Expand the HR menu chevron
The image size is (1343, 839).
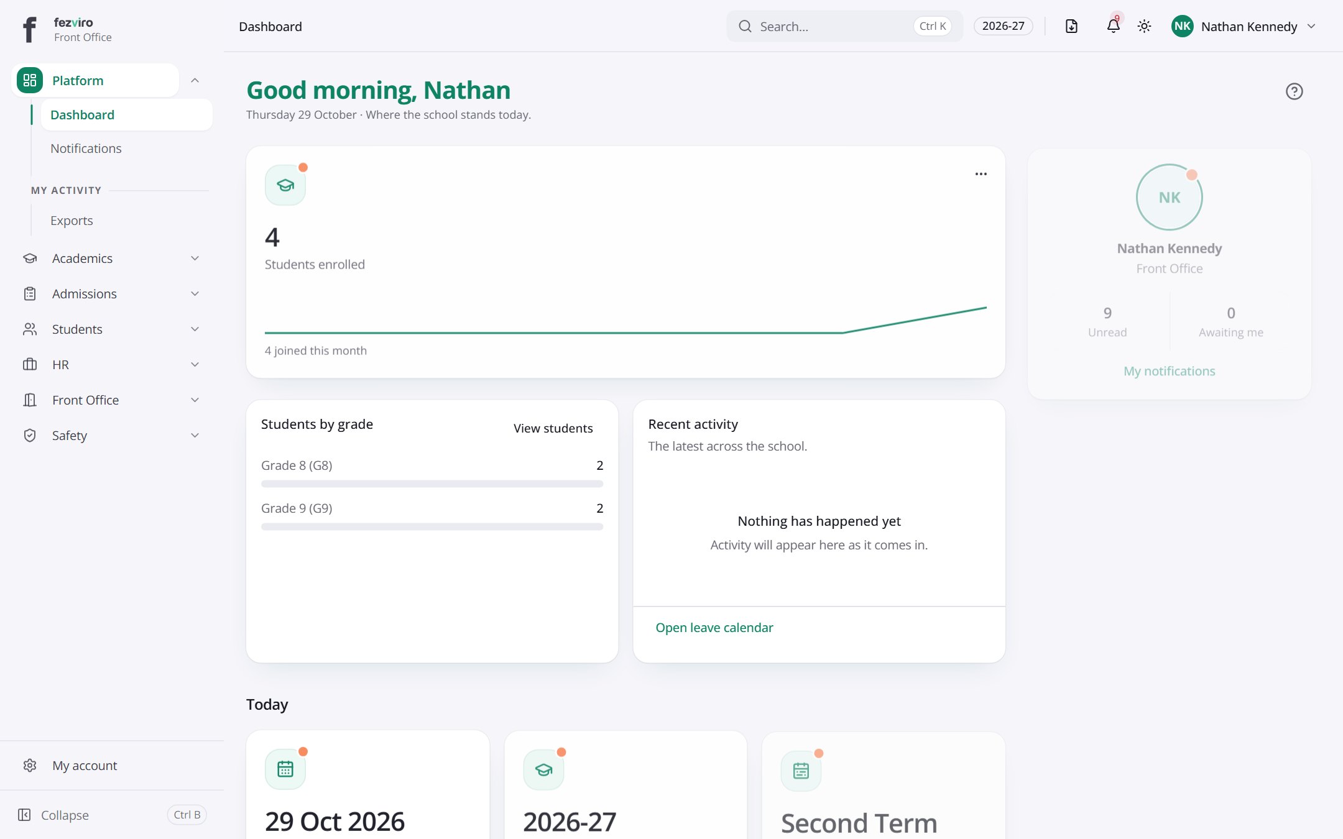pyautogui.click(x=195, y=364)
